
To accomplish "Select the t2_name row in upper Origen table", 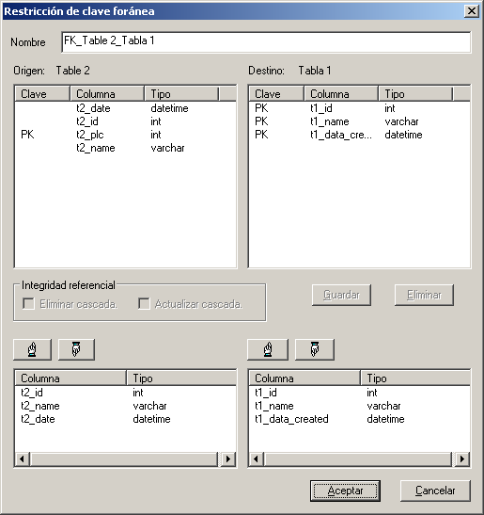I will point(125,148).
